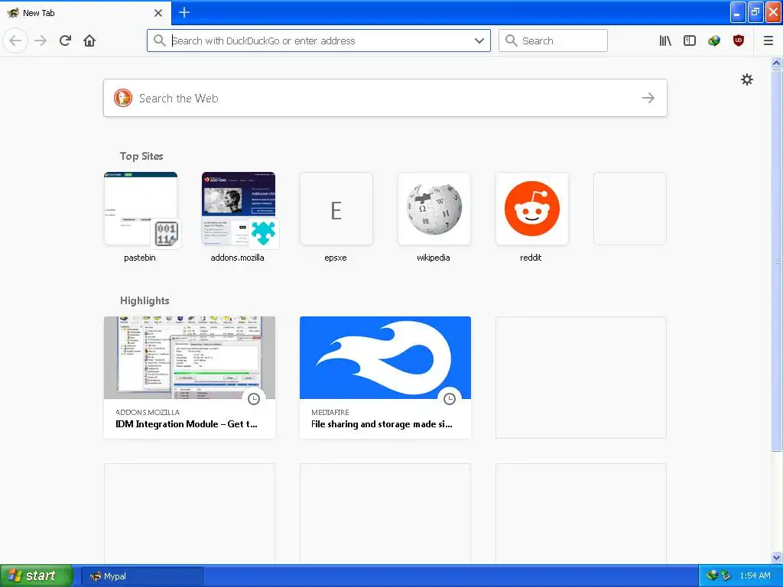783x587 pixels.
Task: Click the vertical scrollbar thumb
Action: click(x=777, y=260)
